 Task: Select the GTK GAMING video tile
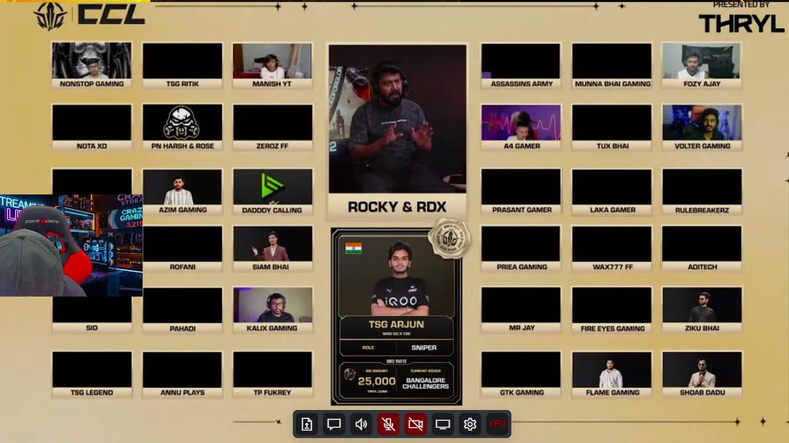tap(521, 374)
